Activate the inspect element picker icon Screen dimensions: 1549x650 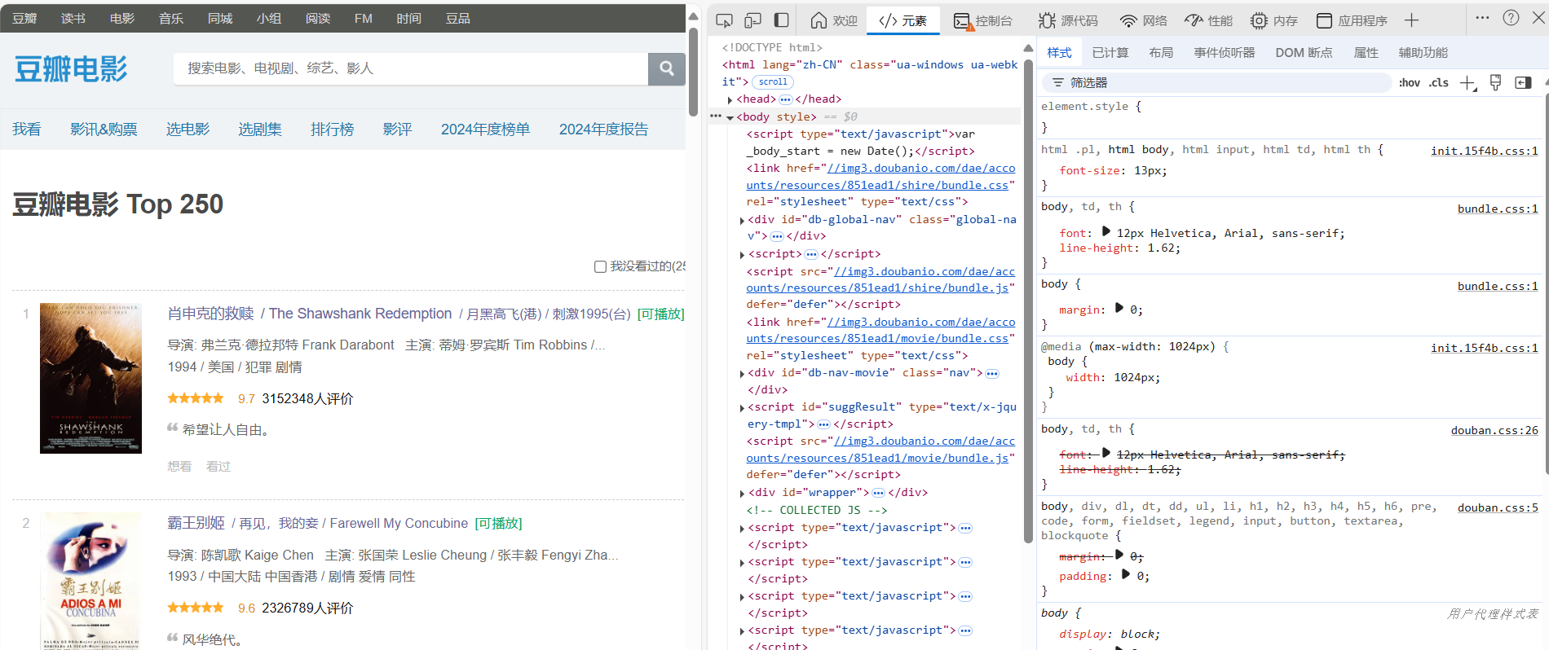[x=724, y=20]
